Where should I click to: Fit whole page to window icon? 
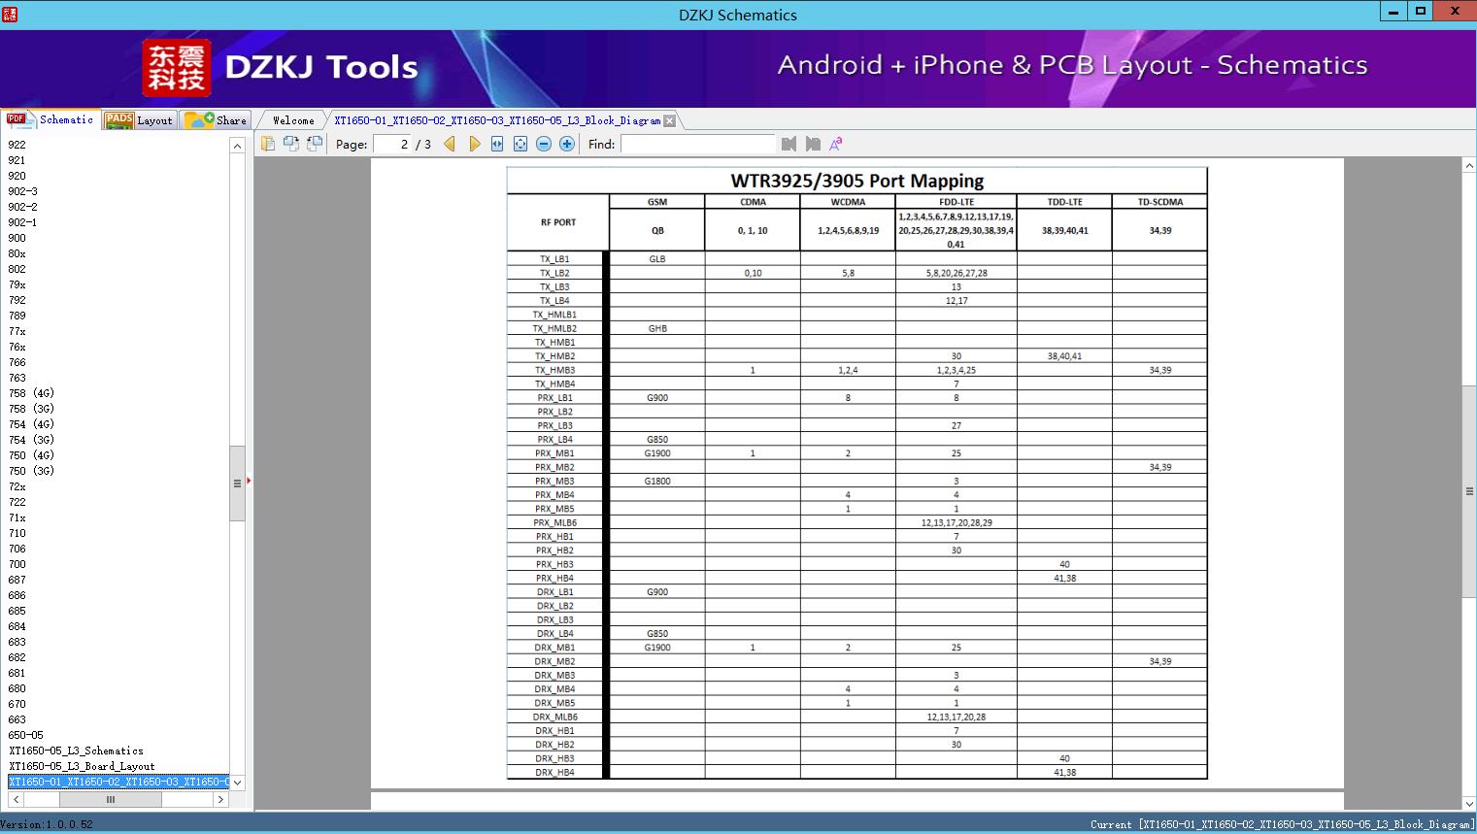coord(520,144)
